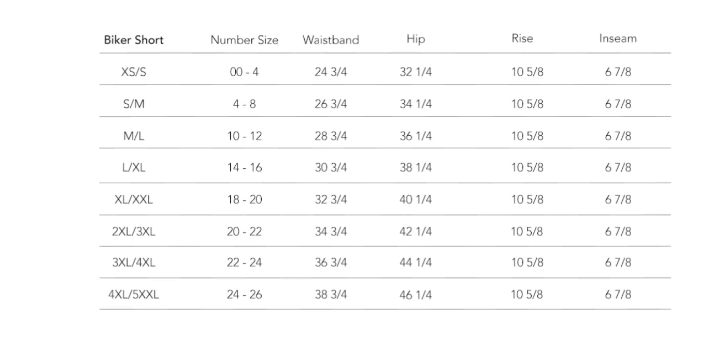The image size is (709, 341).
Task: Select waistband value 28 3/4
Action: coord(331,136)
